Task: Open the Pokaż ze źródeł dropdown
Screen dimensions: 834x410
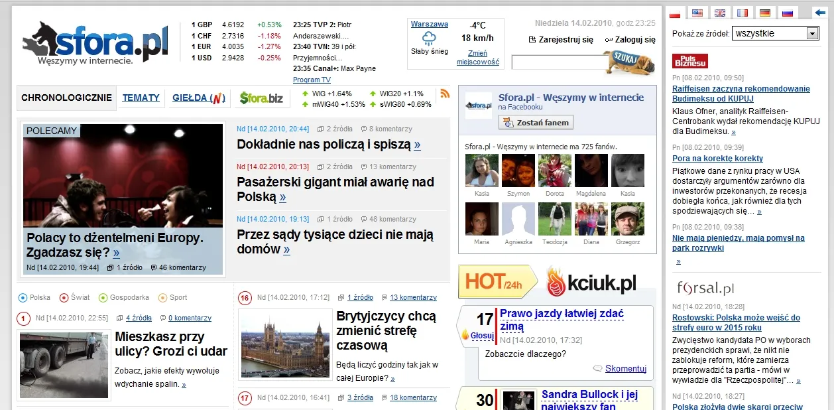Action: 776,33
